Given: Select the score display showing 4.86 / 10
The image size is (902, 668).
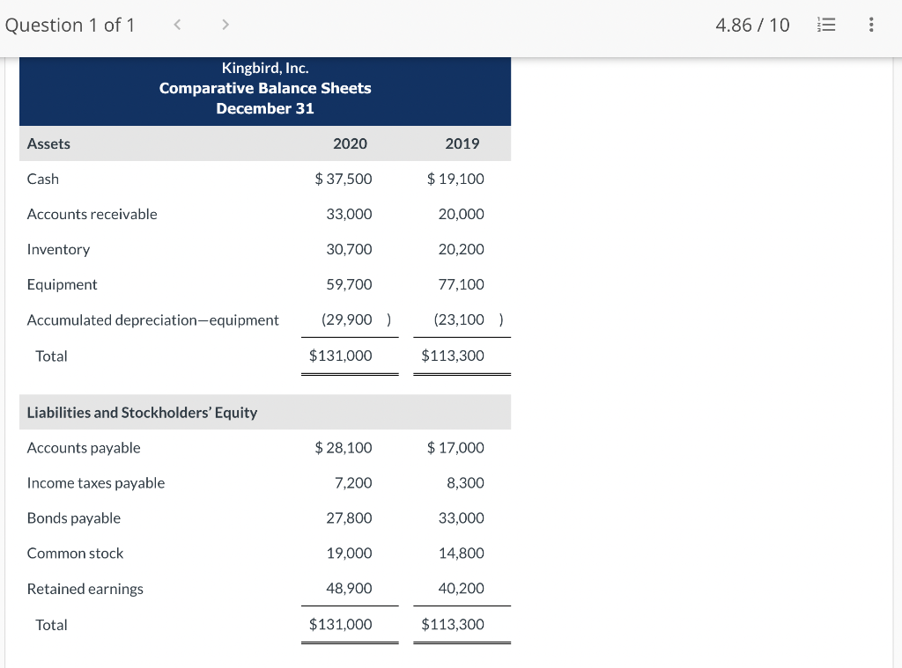Looking at the screenshot, I should click(x=753, y=25).
